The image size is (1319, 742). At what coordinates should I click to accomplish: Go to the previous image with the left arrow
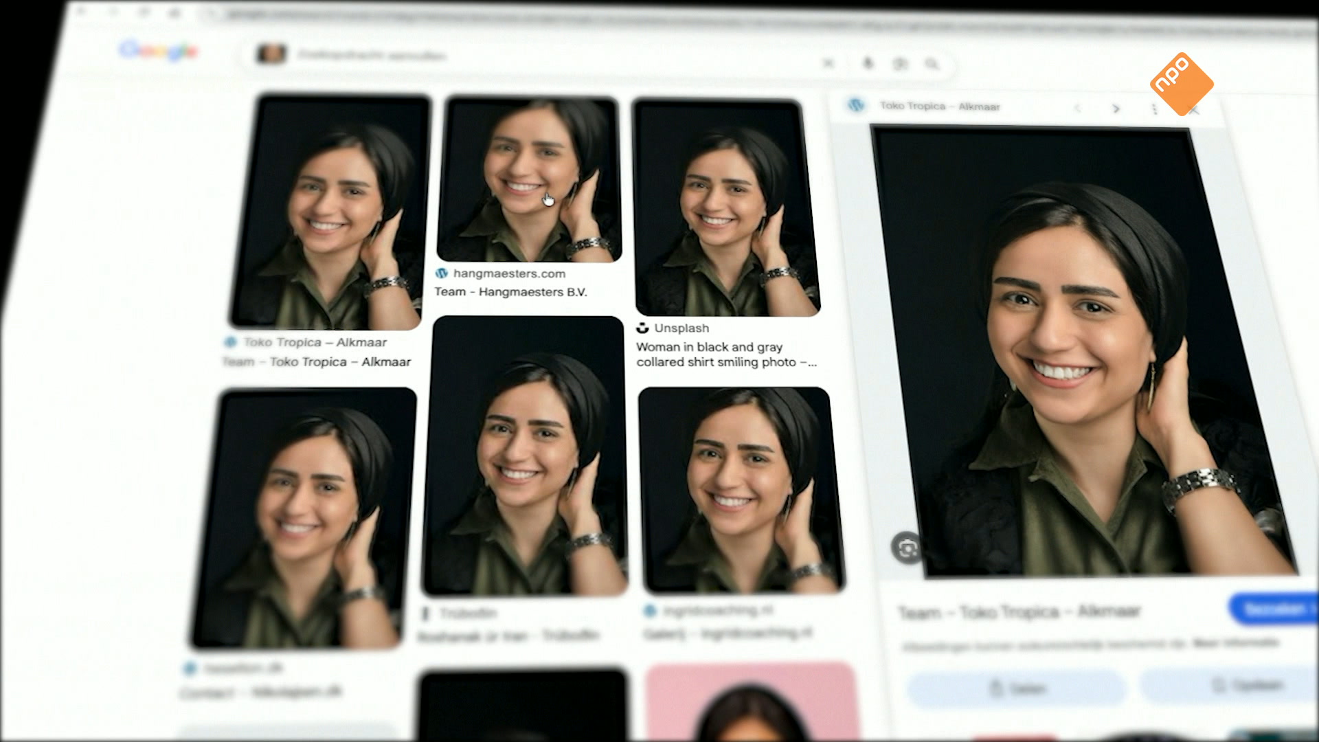tap(1077, 108)
